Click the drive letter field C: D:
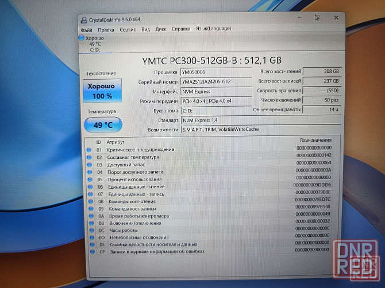385x288 pixels. [x=216, y=111]
